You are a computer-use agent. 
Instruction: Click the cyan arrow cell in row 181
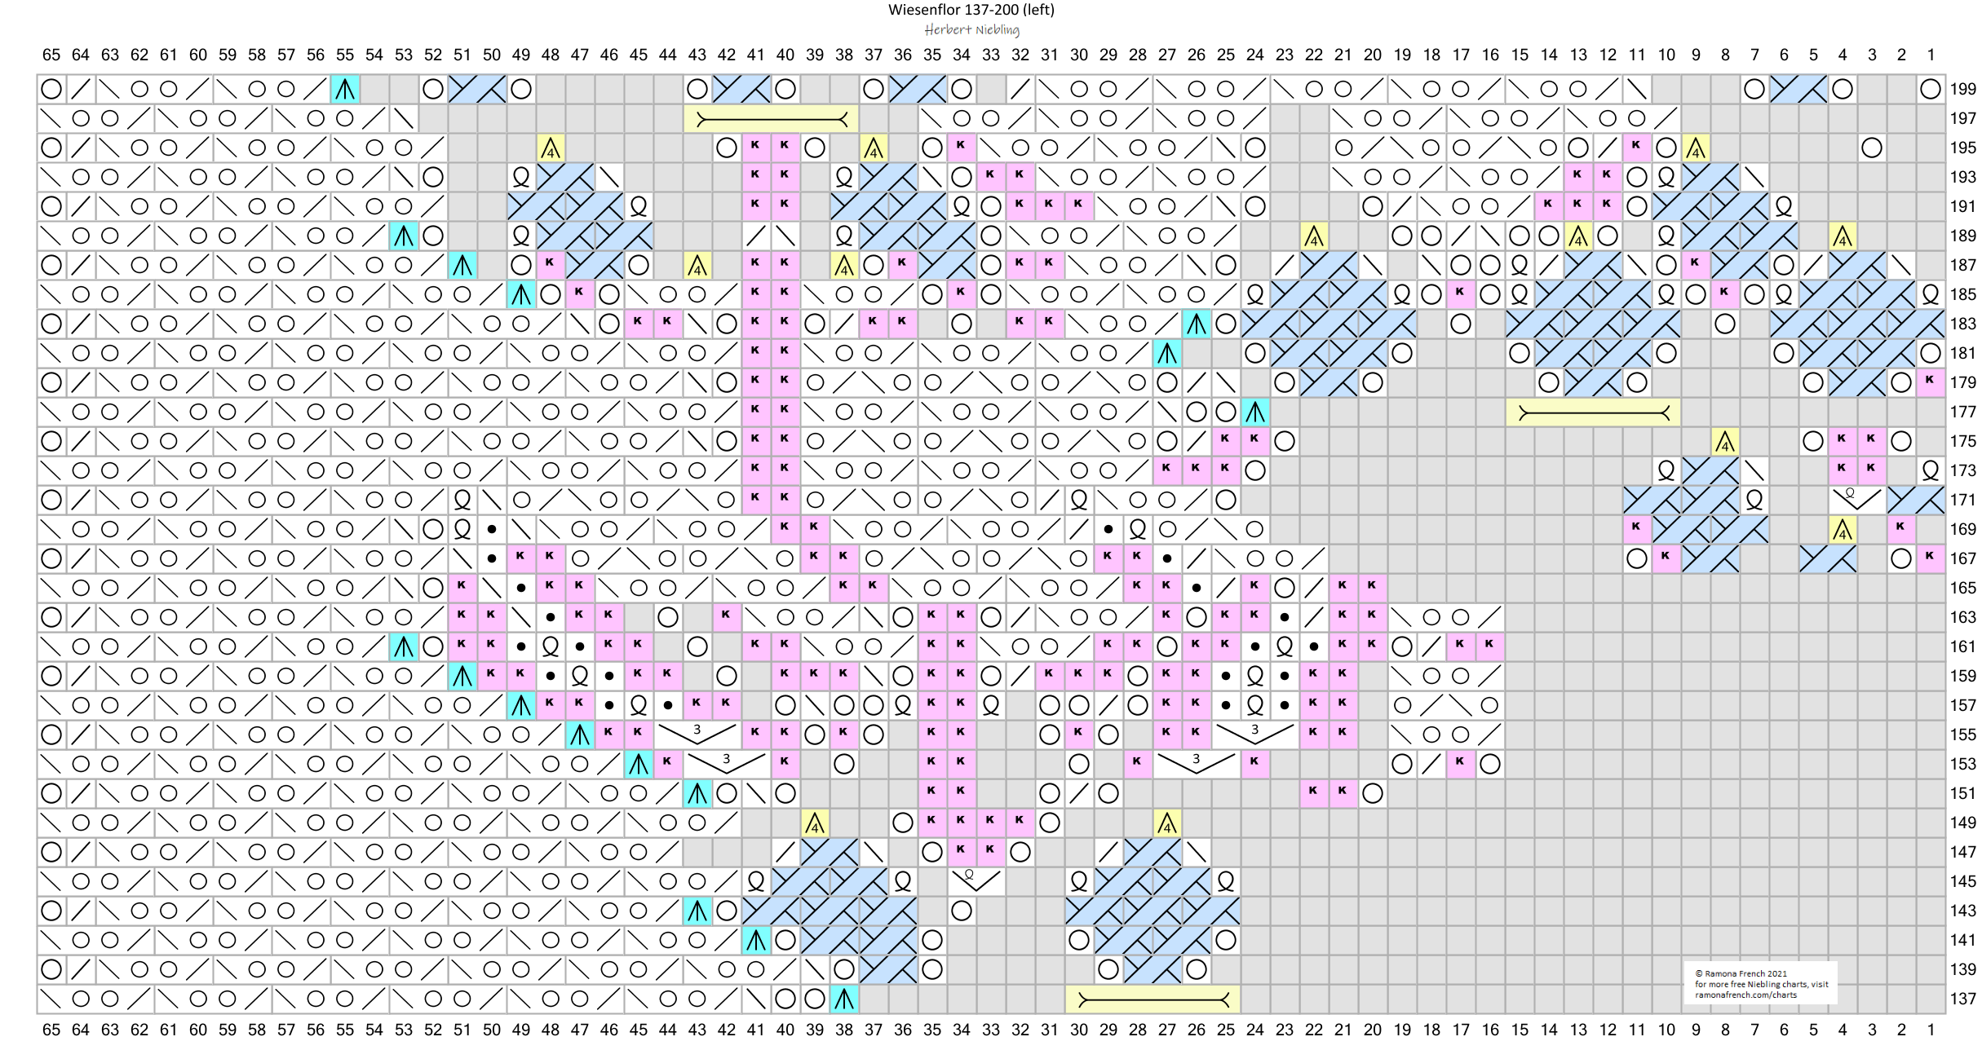(x=1167, y=354)
